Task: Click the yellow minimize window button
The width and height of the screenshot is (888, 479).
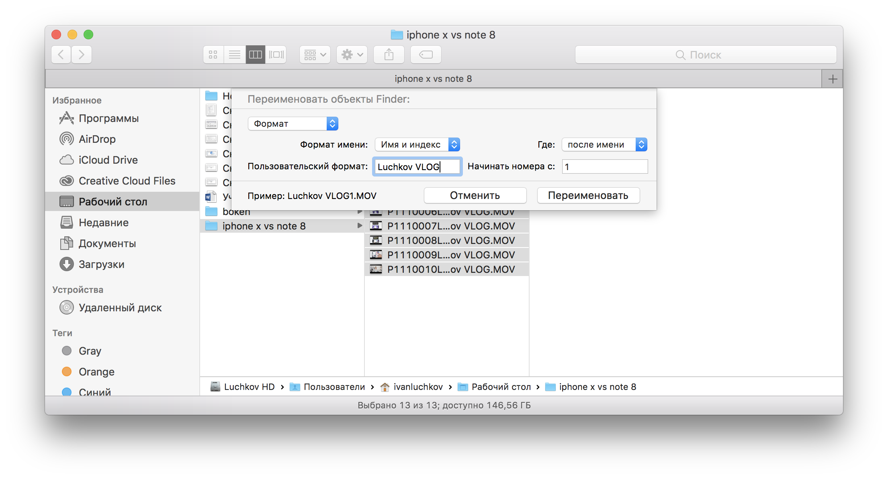Action: pos(72,35)
